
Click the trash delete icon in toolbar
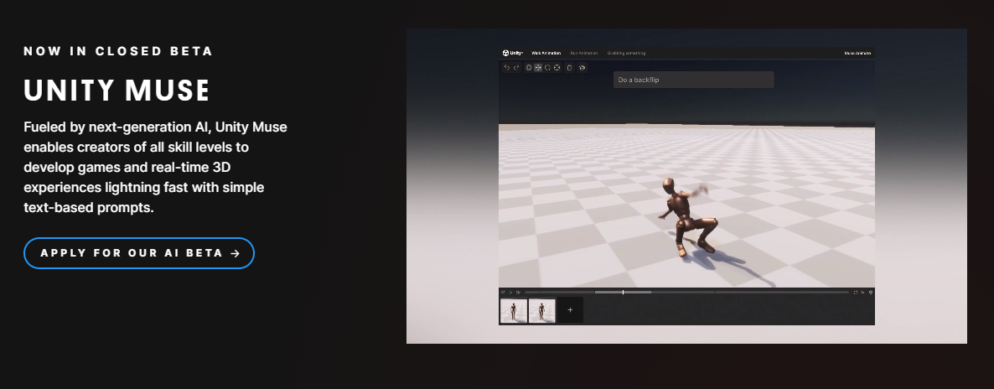click(x=569, y=67)
